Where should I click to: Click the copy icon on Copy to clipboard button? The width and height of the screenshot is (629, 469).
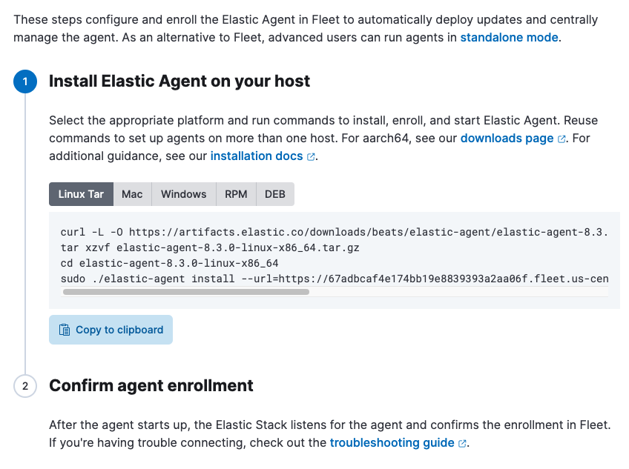pyautogui.click(x=64, y=329)
